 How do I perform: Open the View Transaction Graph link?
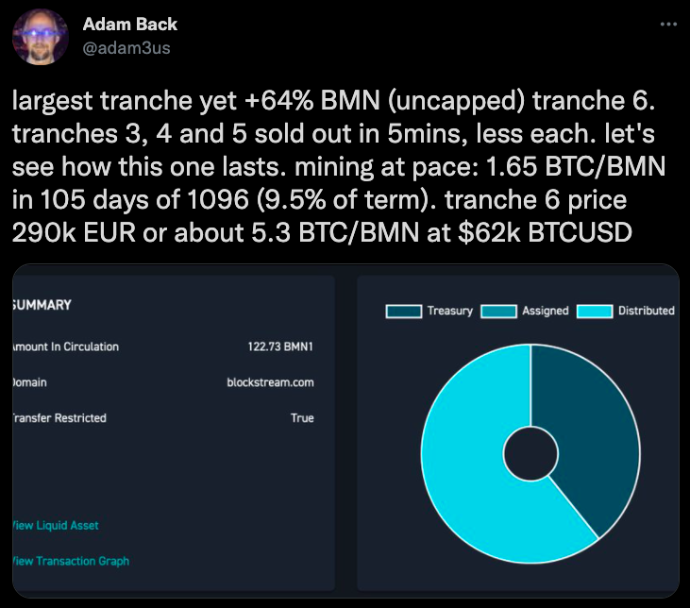[70, 561]
